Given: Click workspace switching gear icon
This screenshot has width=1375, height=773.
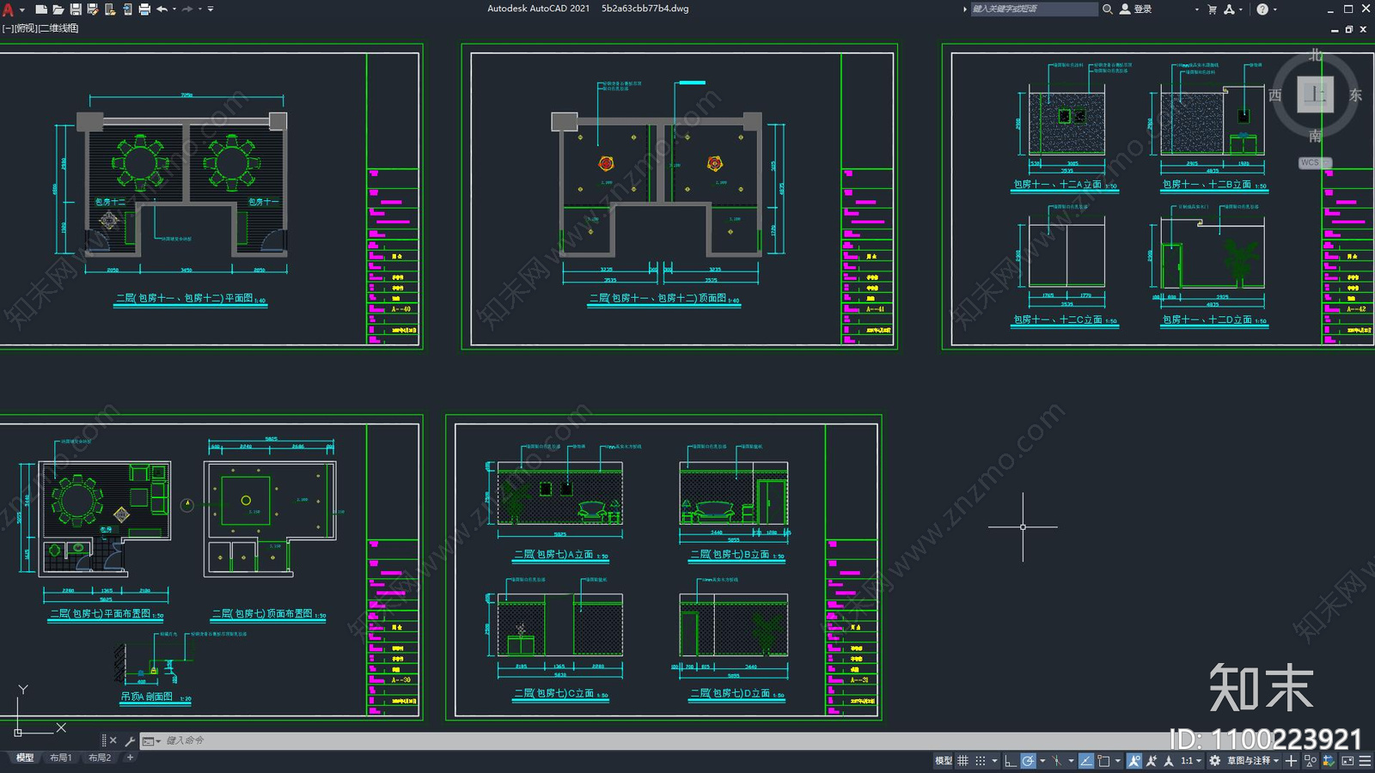Looking at the screenshot, I should click(1214, 761).
